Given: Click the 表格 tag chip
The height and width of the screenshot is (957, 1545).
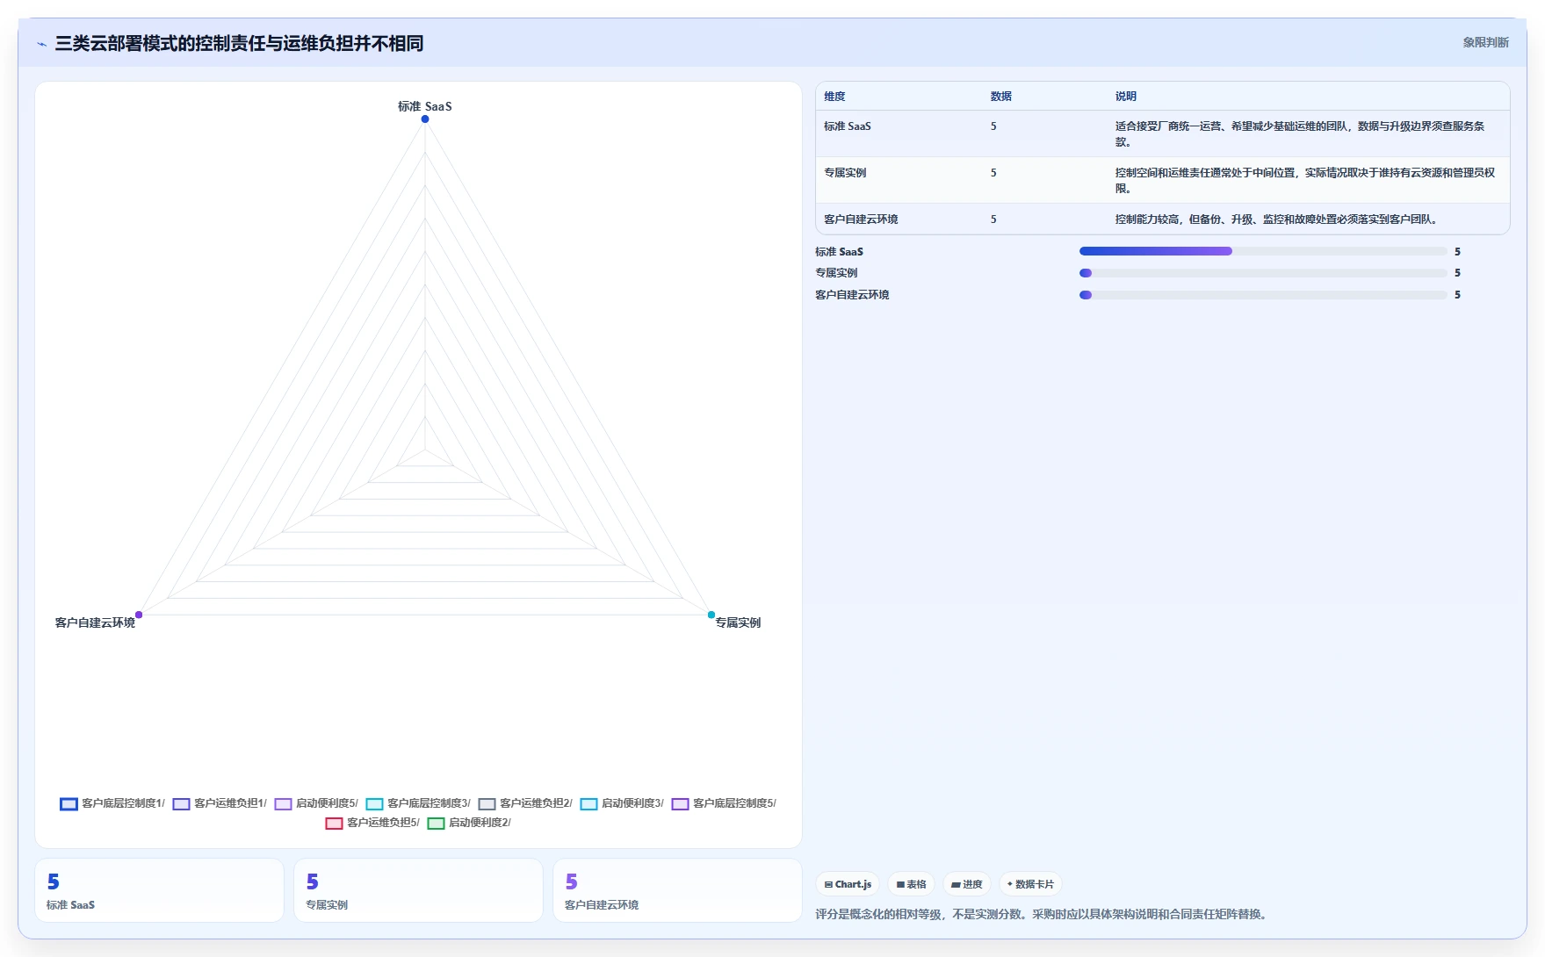Looking at the screenshot, I should point(911,884).
